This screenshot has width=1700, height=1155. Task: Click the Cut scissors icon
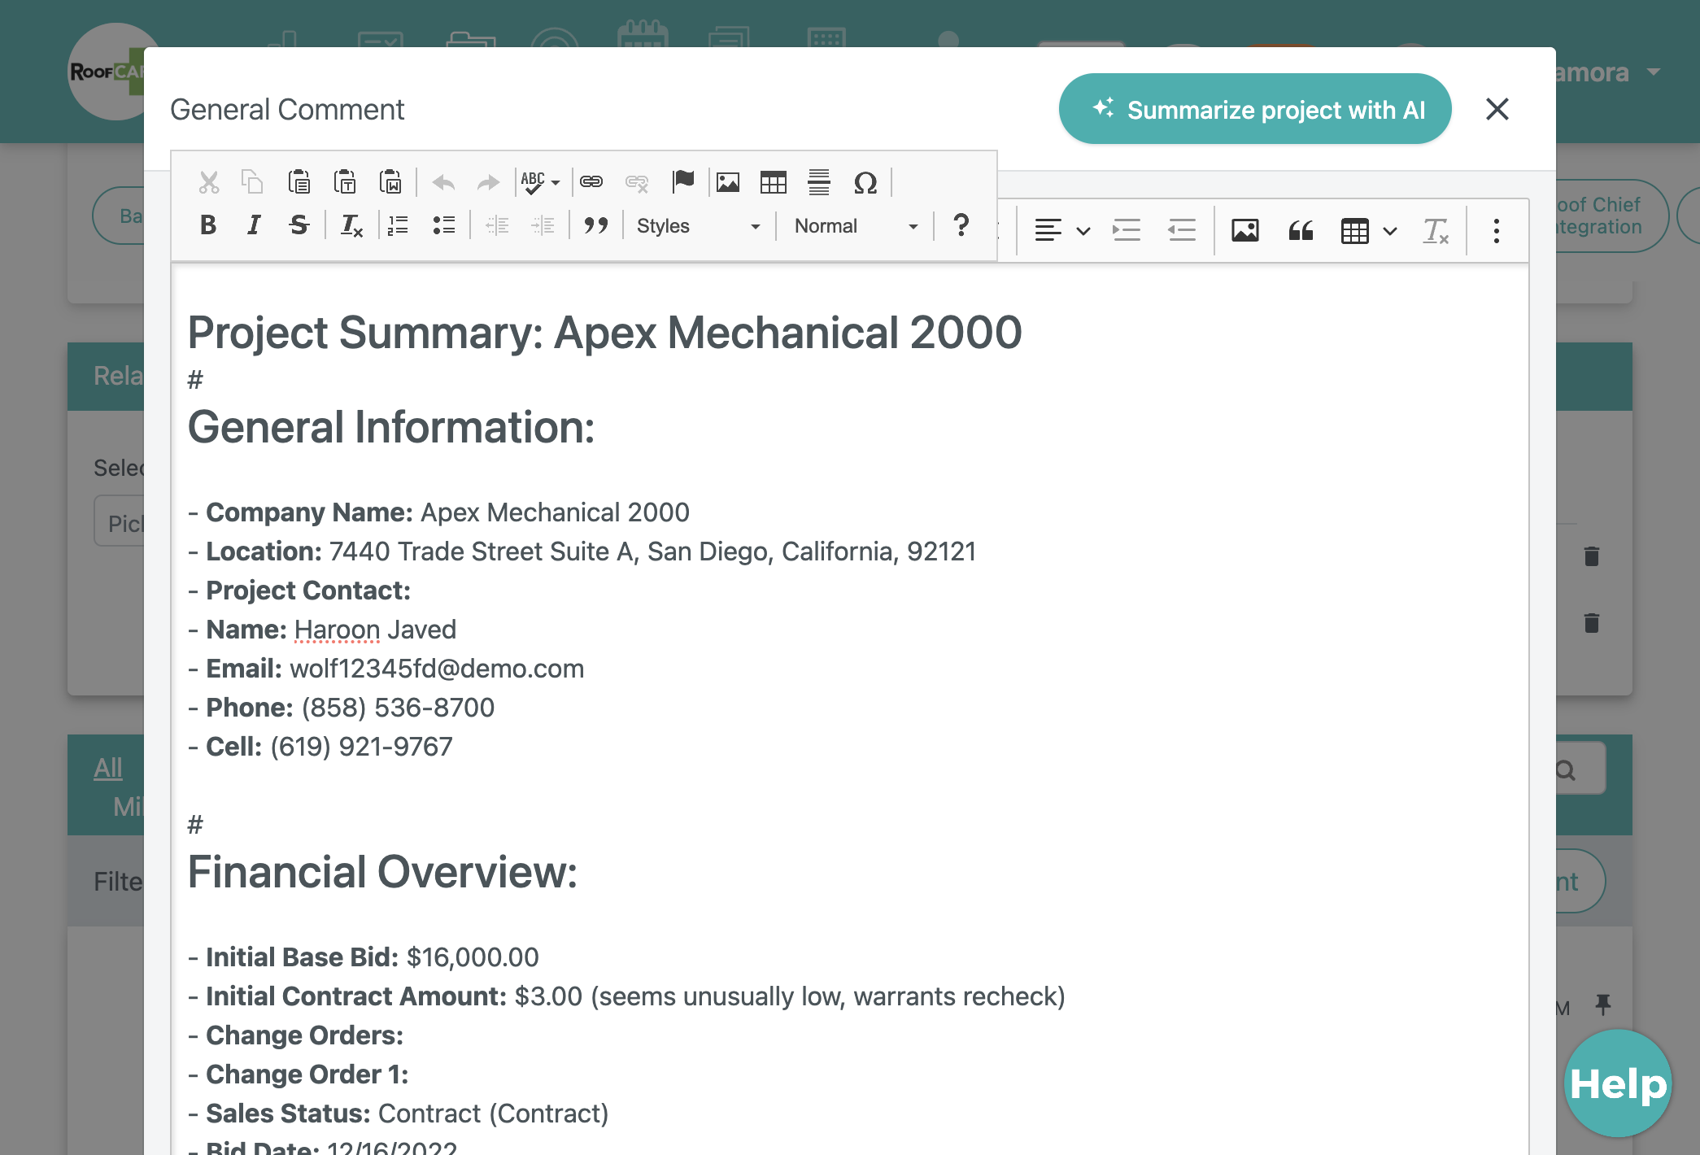[209, 182]
